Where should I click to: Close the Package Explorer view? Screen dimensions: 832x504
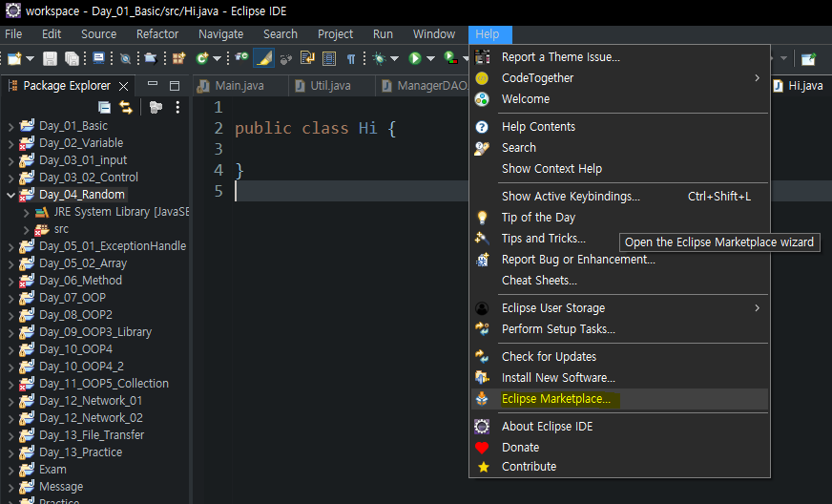[x=124, y=86]
